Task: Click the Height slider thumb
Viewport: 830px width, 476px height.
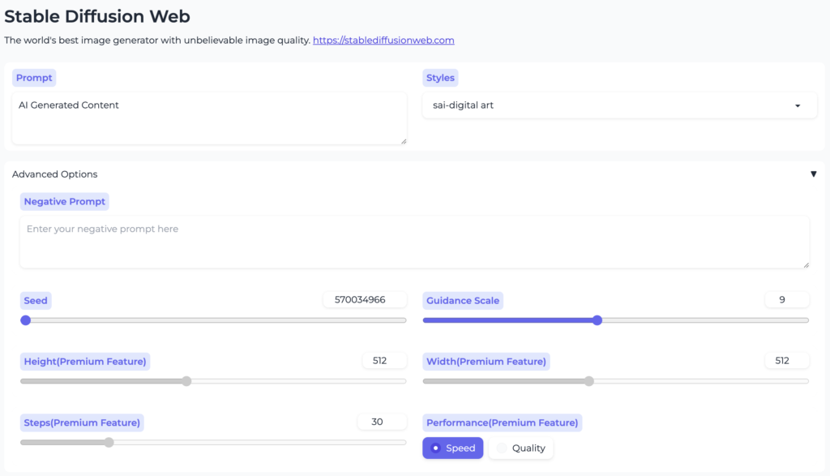Action: point(186,381)
